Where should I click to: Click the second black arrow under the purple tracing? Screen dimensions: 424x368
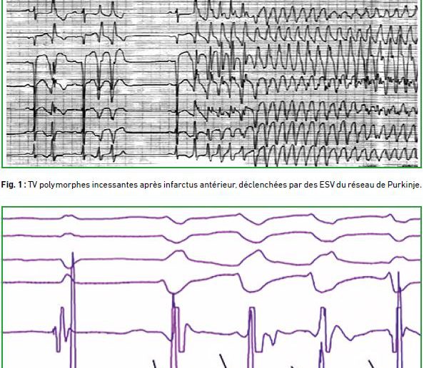tap(223, 362)
